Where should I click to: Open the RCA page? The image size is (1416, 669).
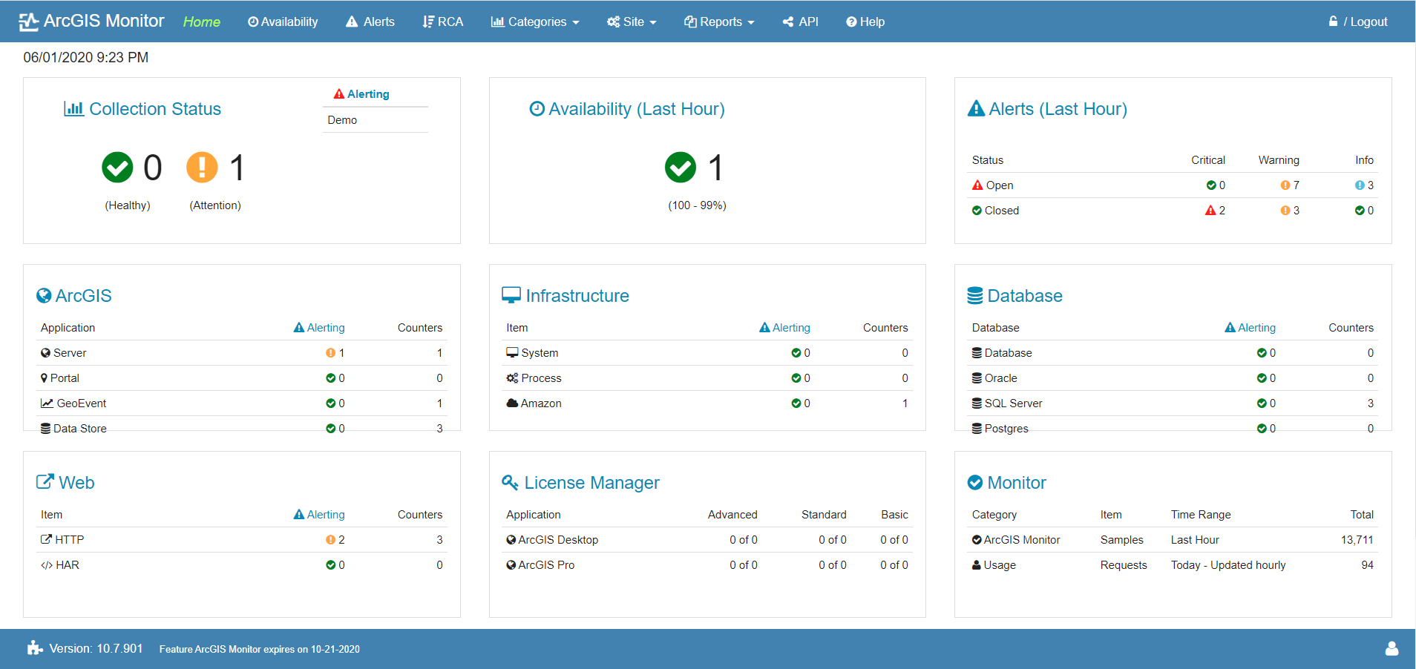coord(443,22)
